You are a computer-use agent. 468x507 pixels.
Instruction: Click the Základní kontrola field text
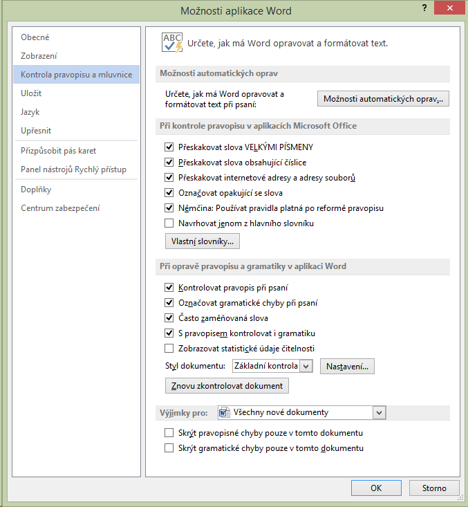(266, 366)
